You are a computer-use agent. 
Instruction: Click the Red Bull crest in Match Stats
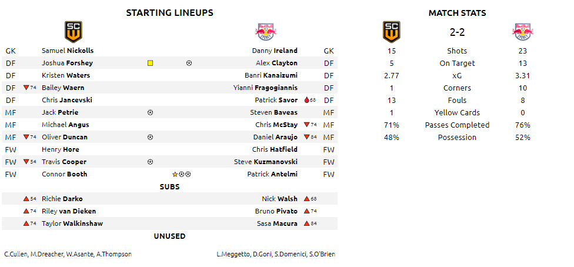point(522,32)
